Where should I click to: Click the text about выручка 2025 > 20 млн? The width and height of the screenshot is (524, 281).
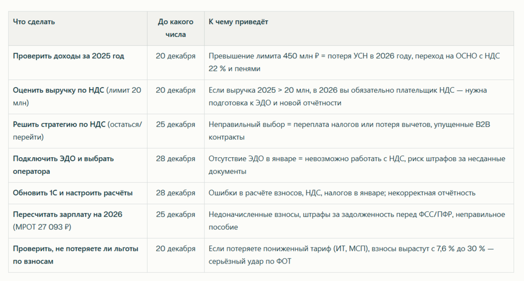pyautogui.click(x=348, y=97)
